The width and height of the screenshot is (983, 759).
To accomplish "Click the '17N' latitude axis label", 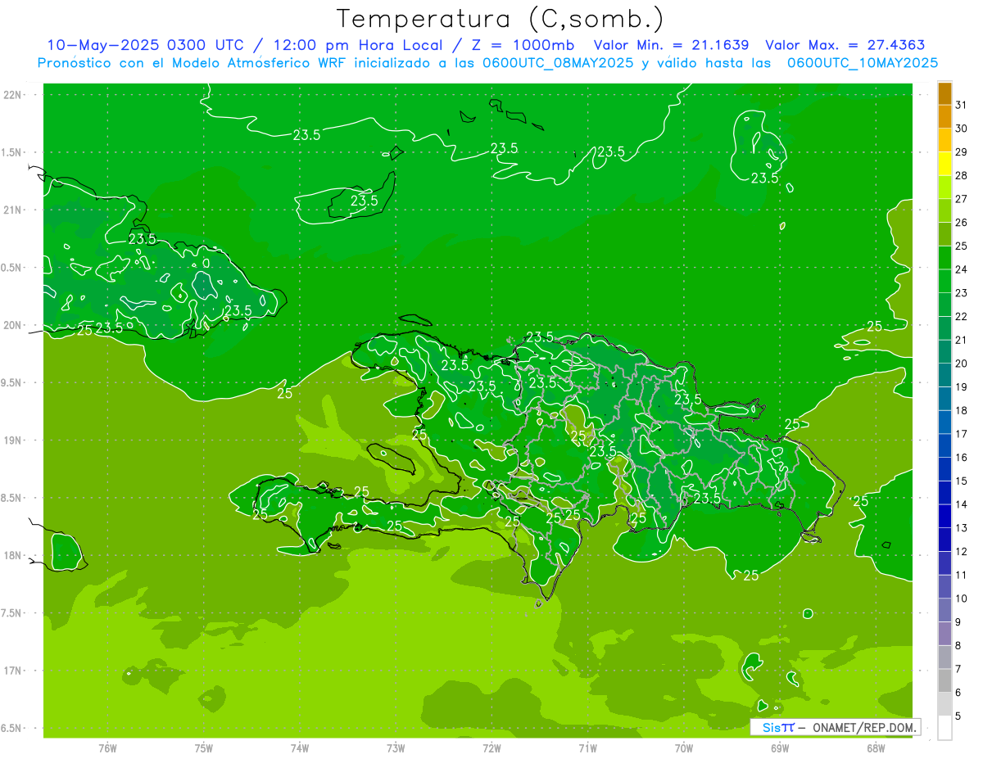I will coord(13,671).
